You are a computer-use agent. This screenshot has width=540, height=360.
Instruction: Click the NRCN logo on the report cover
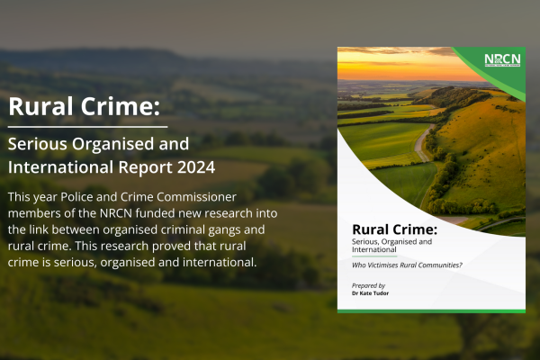pyautogui.click(x=502, y=60)
